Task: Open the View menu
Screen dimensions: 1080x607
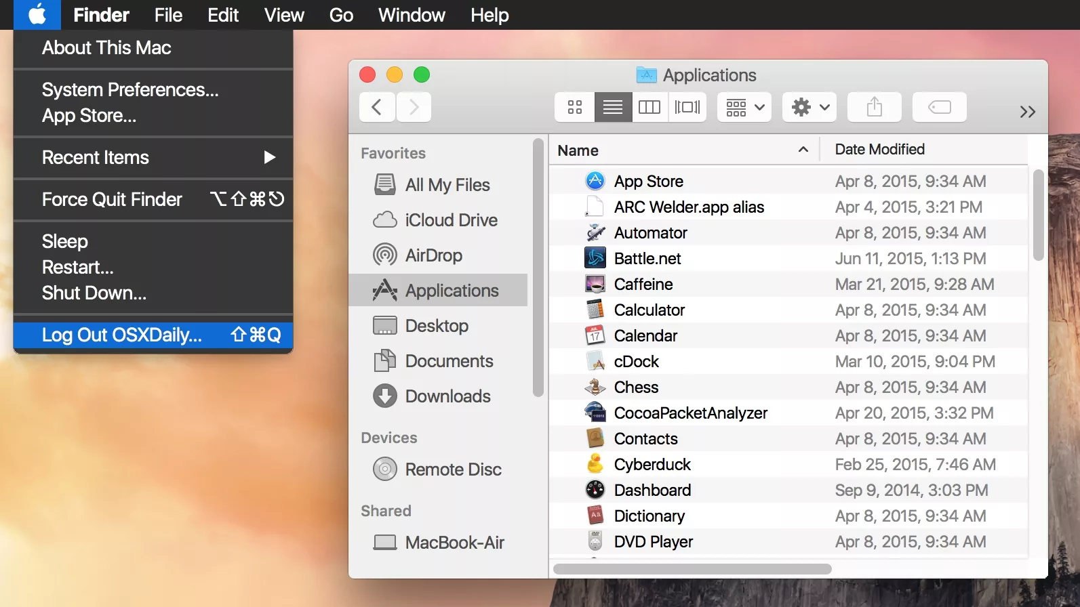Action: pos(284,15)
